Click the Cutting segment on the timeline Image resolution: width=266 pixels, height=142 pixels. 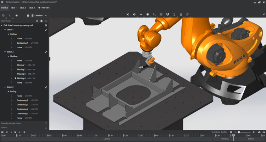tap(107, 139)
